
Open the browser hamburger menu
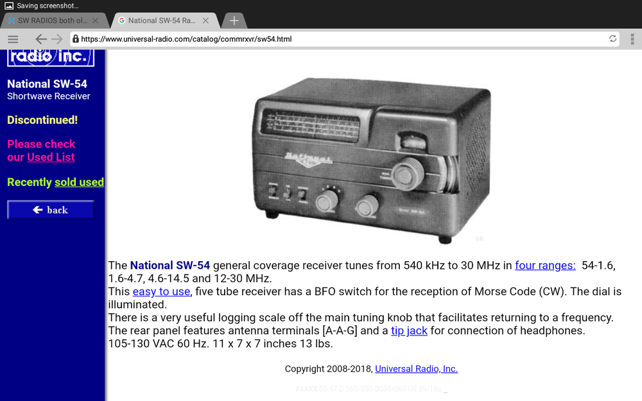point(13,39)
